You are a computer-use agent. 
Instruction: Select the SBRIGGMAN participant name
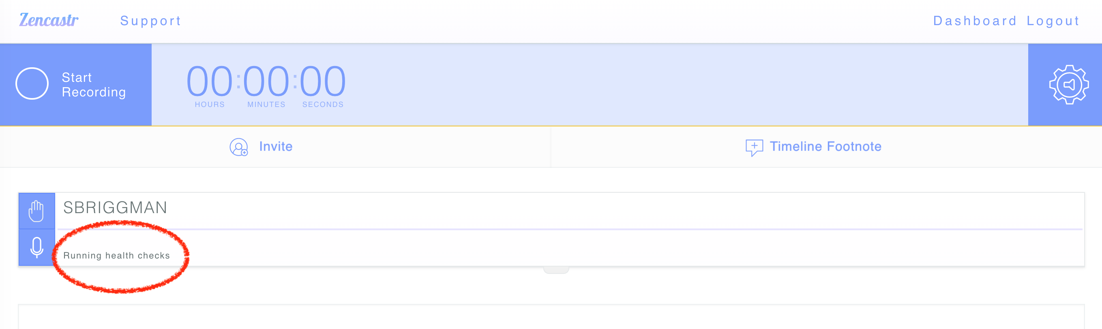coord(115,208)
